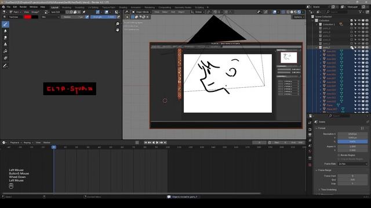Open the Texture properties tab

[310, 165]
